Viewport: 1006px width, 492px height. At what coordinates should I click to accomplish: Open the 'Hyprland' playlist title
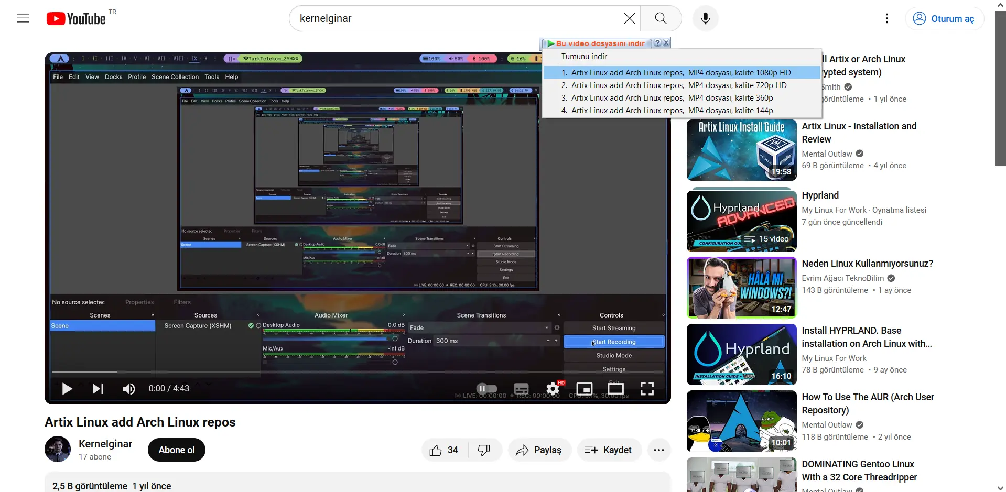(x=820, y=195)
